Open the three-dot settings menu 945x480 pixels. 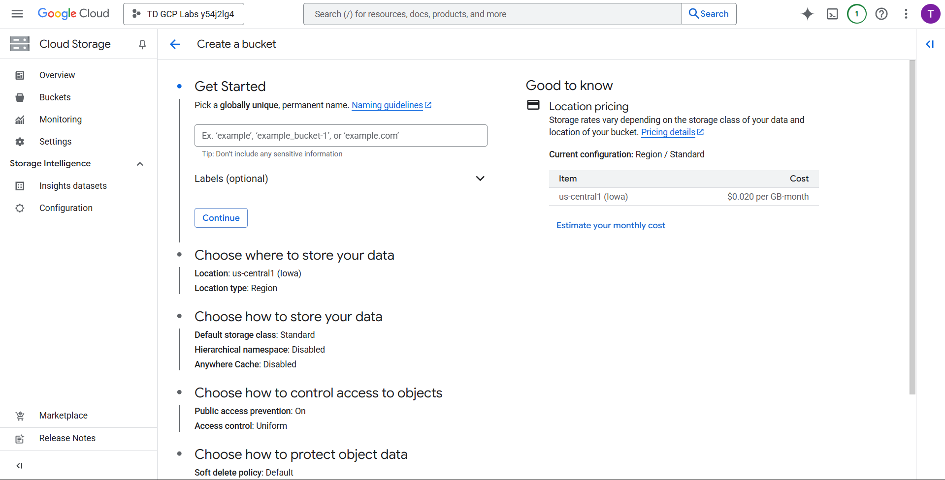point(906,14)
